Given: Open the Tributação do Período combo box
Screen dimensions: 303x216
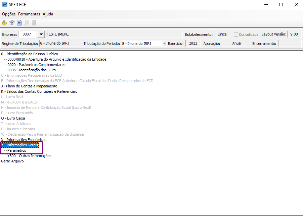Looking at the screenshot, I should click(143, 44).
